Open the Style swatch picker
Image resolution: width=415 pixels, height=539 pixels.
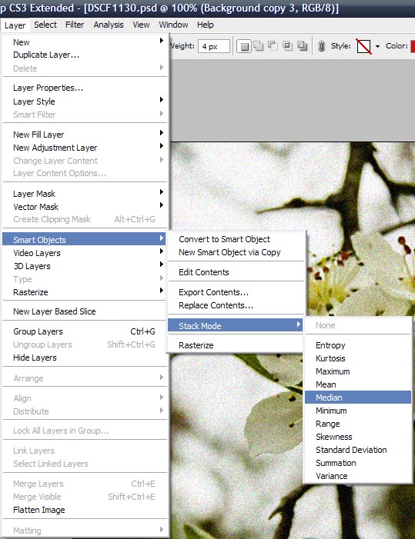click(363, 46)
